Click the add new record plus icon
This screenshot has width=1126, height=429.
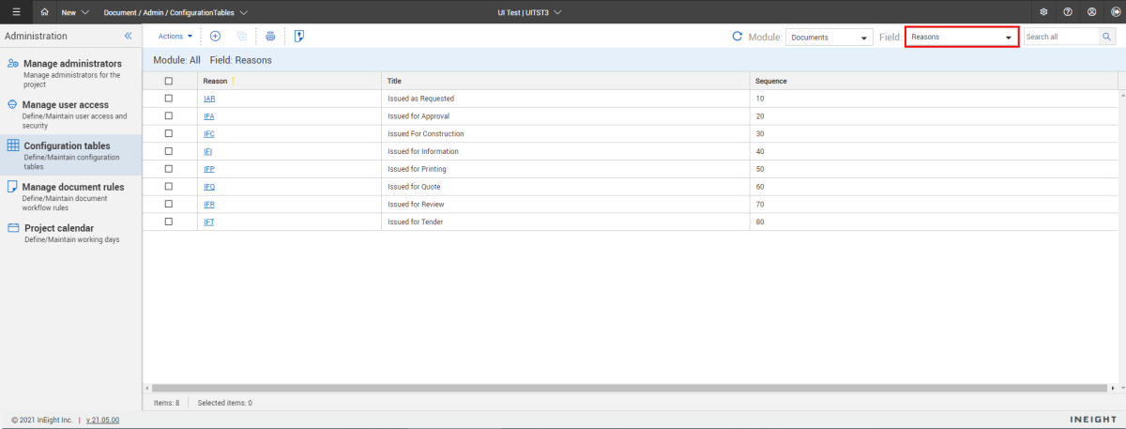215,37
